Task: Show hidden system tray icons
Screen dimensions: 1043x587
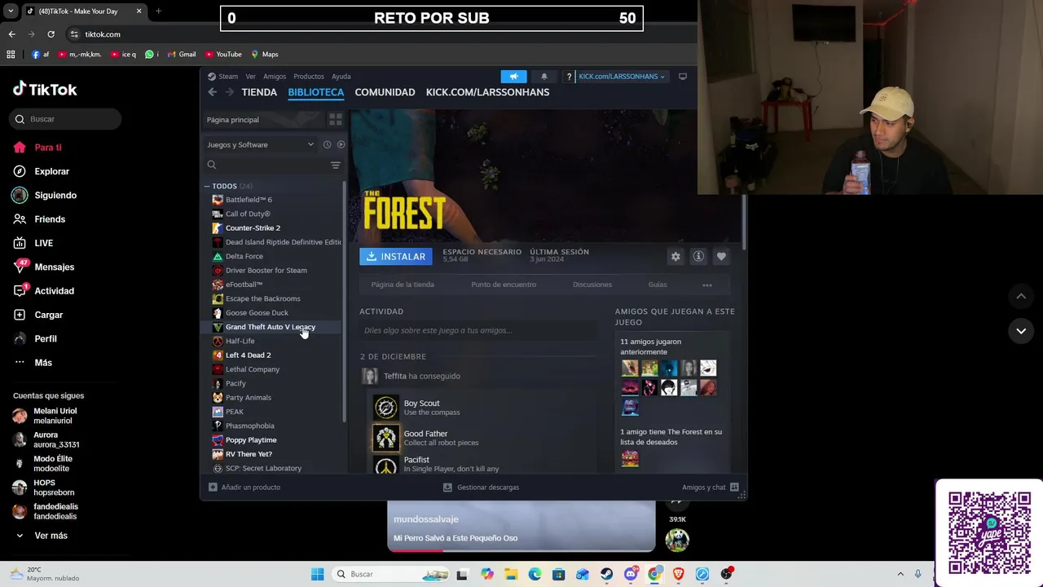Action: [x=900, y=574]
